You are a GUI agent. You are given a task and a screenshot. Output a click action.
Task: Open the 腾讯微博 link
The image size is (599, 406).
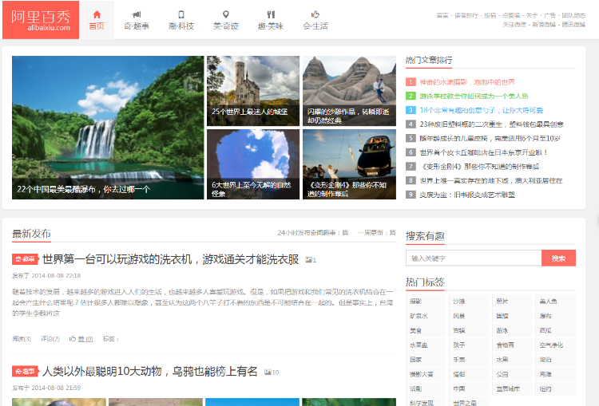[x=573, y=25]
